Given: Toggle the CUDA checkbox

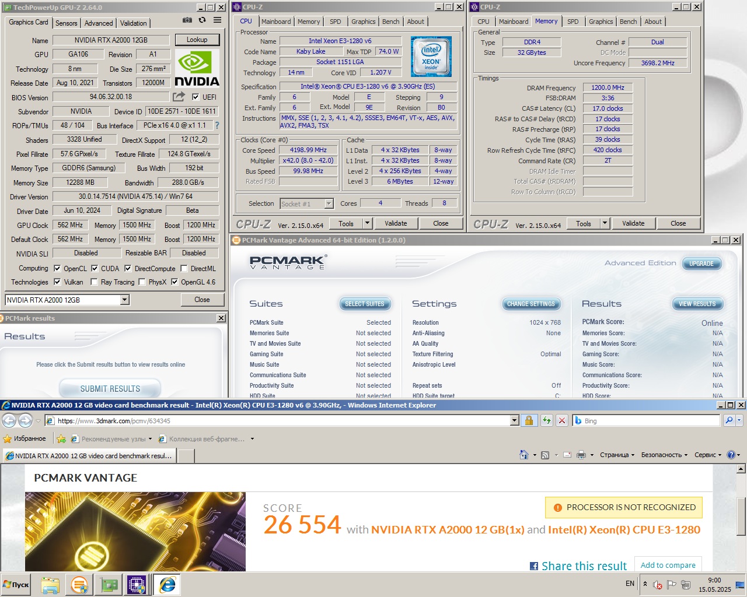Looking at the screenshot, I should click(x=95, y=269).
